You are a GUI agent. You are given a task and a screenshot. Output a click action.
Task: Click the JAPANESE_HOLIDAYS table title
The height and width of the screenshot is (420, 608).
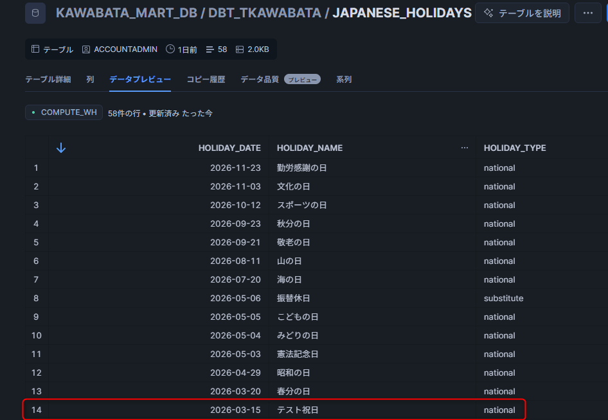coord(402,13)
